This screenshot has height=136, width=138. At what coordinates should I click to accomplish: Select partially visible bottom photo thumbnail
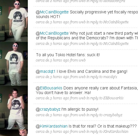[x=14, y=133]
